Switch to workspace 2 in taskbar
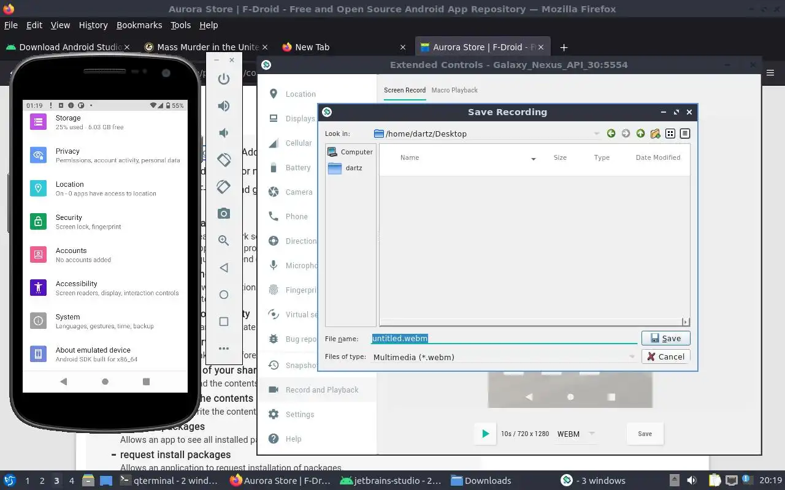Viewport: 785px width, 490px height. coord(42,481)
